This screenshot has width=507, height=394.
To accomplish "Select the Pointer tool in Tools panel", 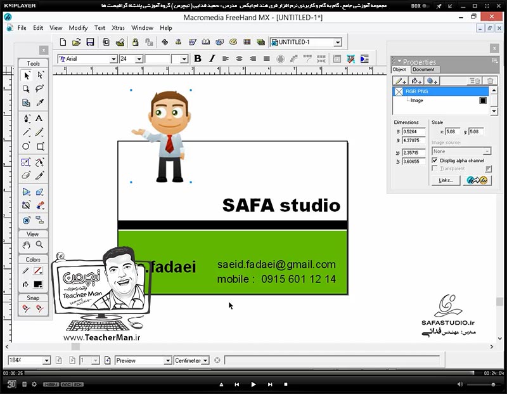I will (x=27, y=76).
